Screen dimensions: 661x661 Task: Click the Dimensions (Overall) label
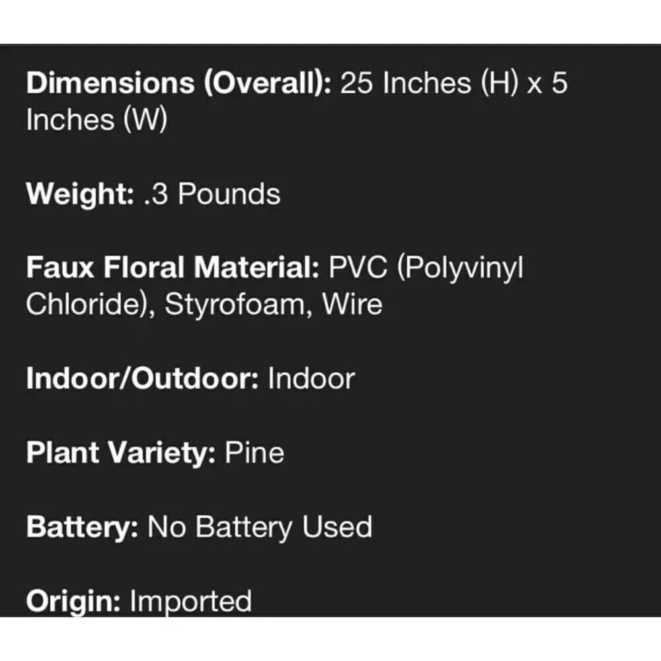[178, 83]
